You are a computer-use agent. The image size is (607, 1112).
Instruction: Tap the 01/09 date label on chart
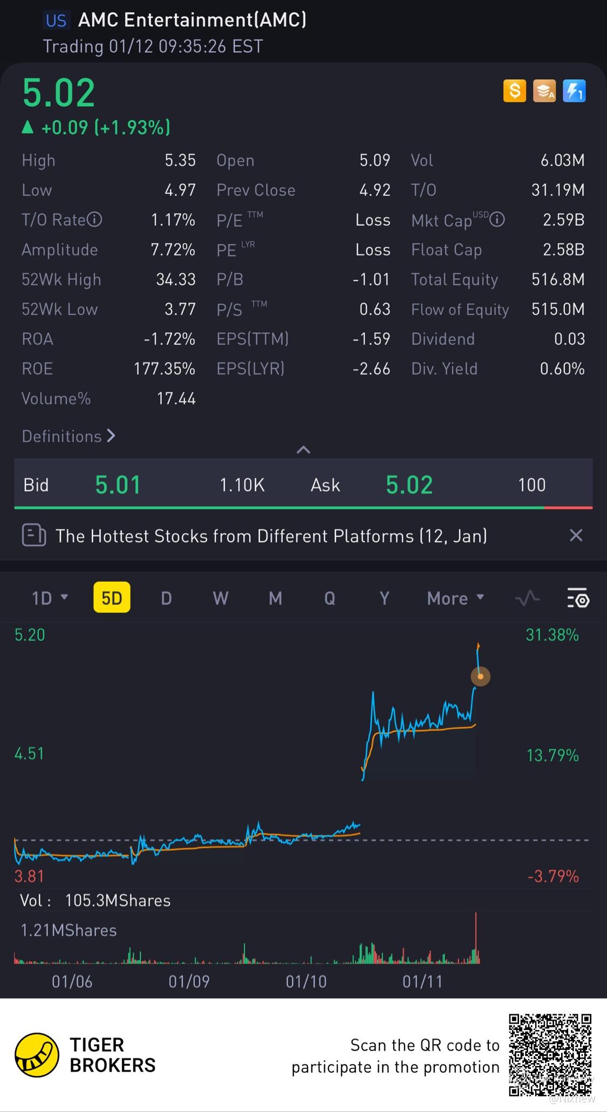click(189, 981)
